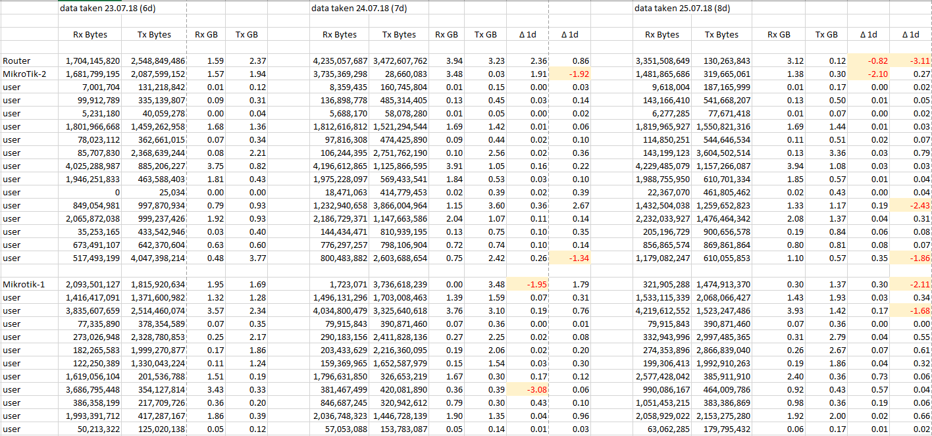
Task: Select cell with value 2,997,485,365
Action: click(723, 337)
